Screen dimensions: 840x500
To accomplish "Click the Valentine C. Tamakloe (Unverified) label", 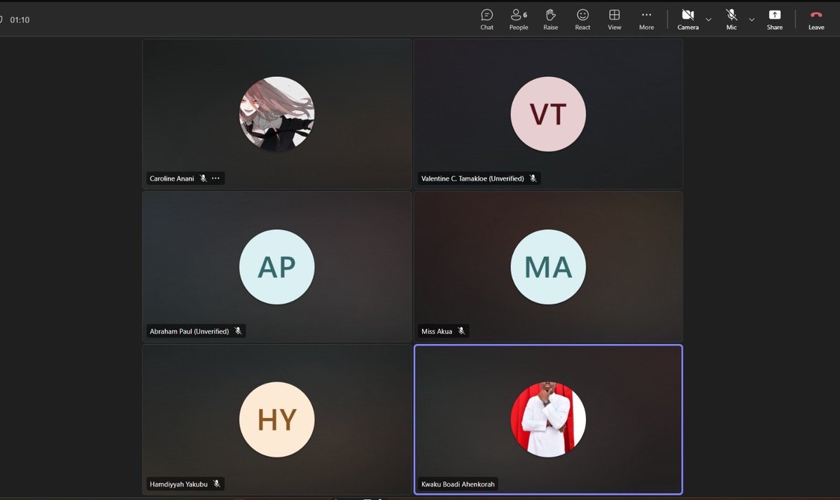I will [x=472, y=179].
